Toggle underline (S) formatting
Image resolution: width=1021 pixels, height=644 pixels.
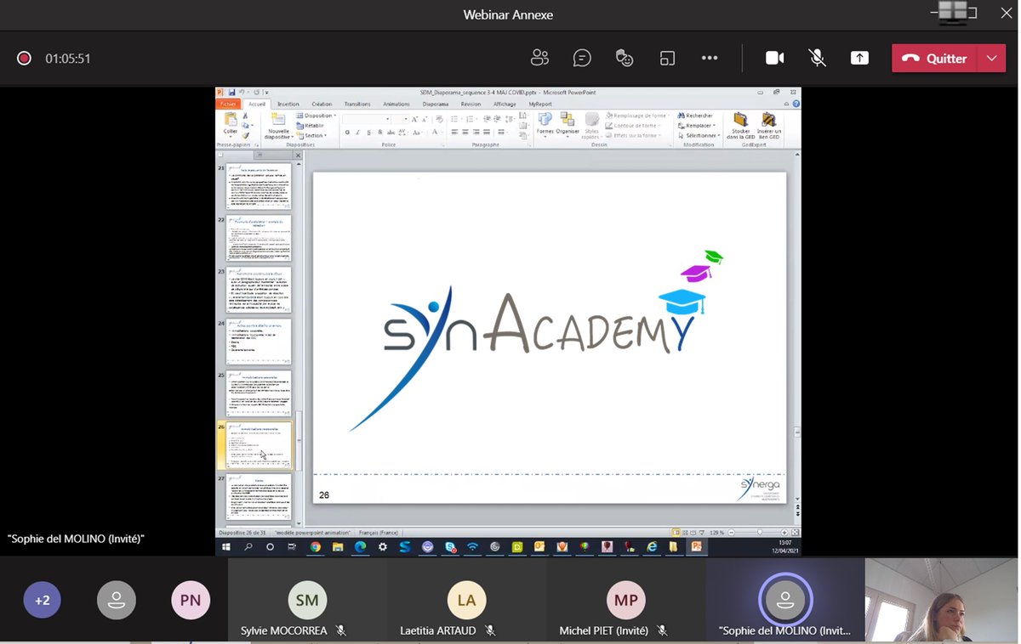pyautogui.click(x=368, y=133)
